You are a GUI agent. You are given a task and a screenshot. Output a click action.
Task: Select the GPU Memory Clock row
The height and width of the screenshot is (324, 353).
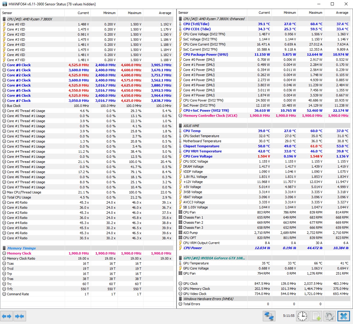(x=264, y=289)
